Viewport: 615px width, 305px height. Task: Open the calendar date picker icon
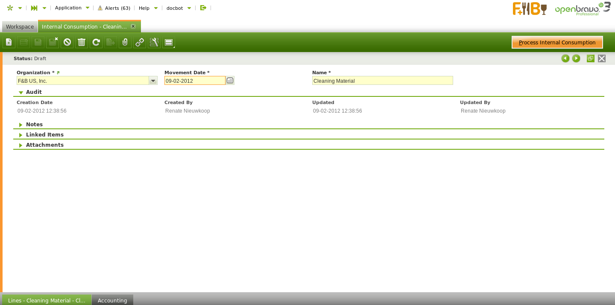pyautogui.click(x=230, y=81)
